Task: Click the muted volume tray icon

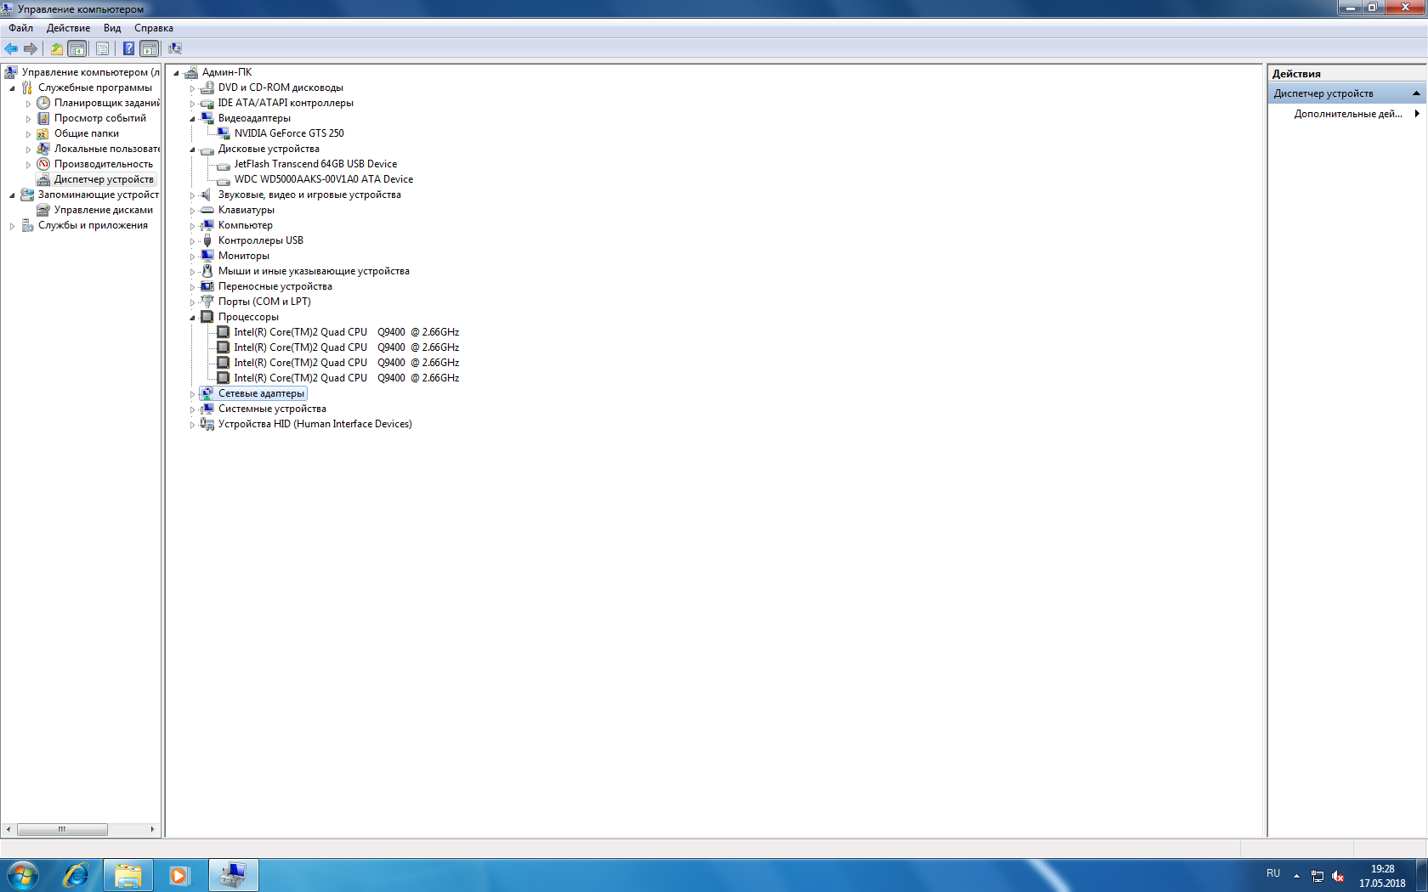Action: click(x=1338, y=876)
